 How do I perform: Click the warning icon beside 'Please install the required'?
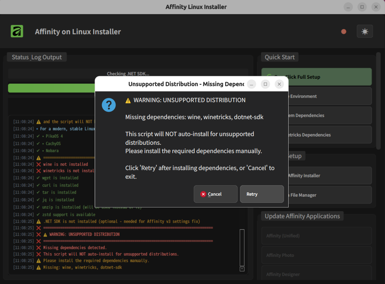coord(39,261)
